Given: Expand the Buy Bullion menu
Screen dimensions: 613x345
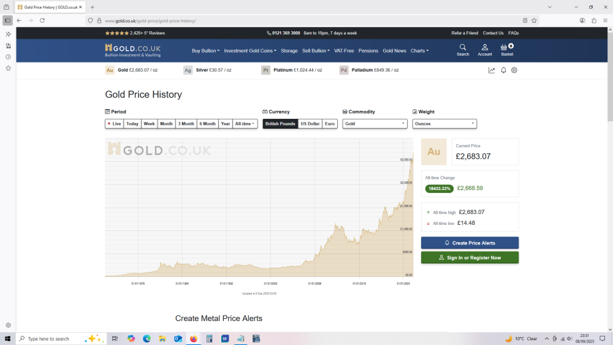Looking at the screenshot, I should tap(205, 51).
